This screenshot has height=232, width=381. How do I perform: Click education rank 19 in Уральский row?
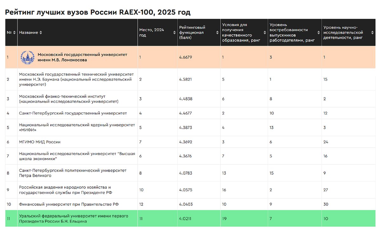[x=224, y=219]
